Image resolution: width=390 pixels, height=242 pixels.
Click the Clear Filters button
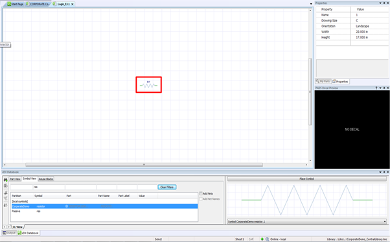(167, 187)
